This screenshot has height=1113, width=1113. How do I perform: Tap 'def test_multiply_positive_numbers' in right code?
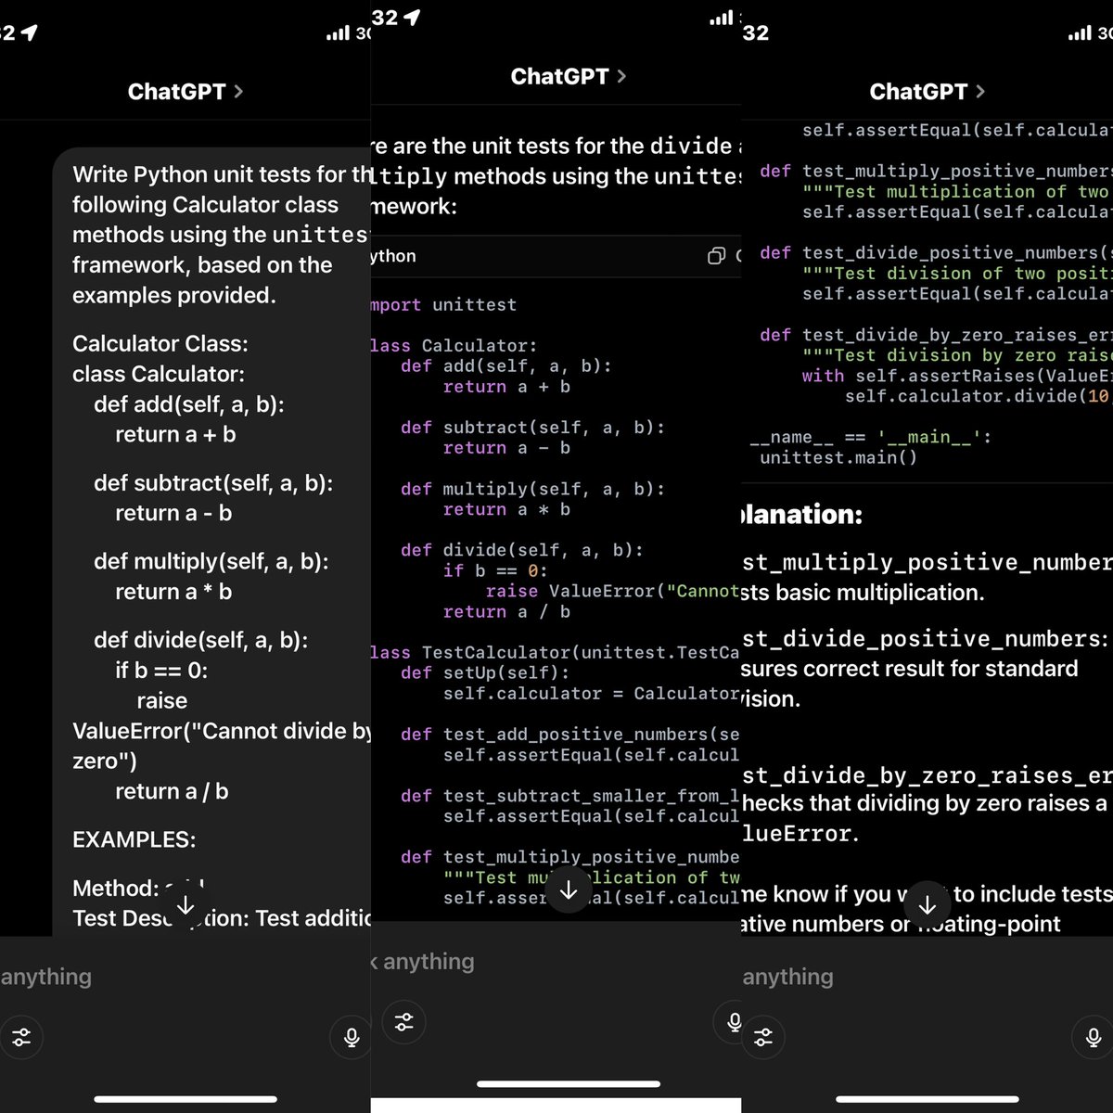(936, 172)
